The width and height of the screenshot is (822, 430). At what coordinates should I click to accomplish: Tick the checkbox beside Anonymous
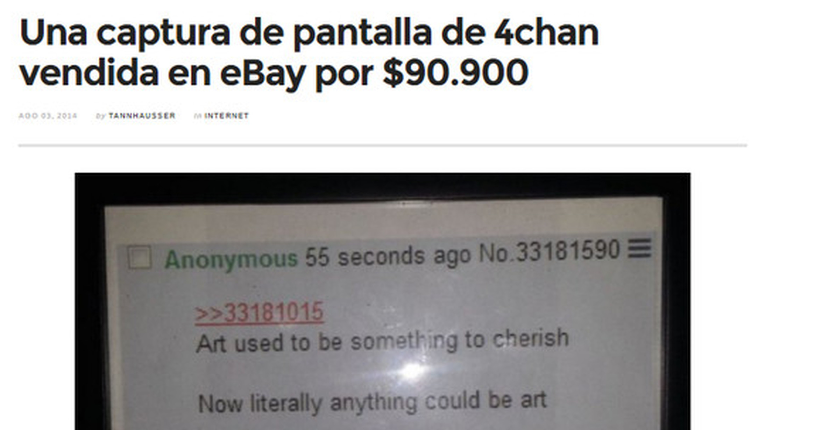tap(140, 258)
